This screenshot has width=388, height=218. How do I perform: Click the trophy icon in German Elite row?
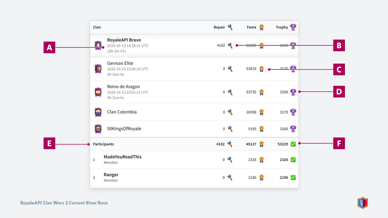pos(293,69)
